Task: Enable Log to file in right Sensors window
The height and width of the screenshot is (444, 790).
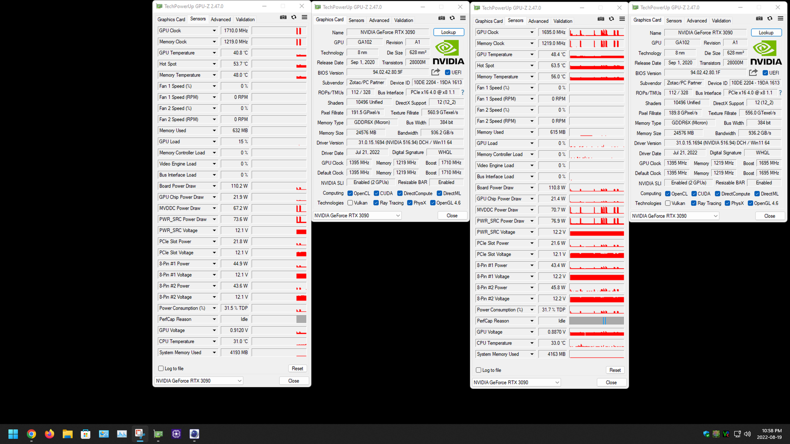Action: click(479, 370)
